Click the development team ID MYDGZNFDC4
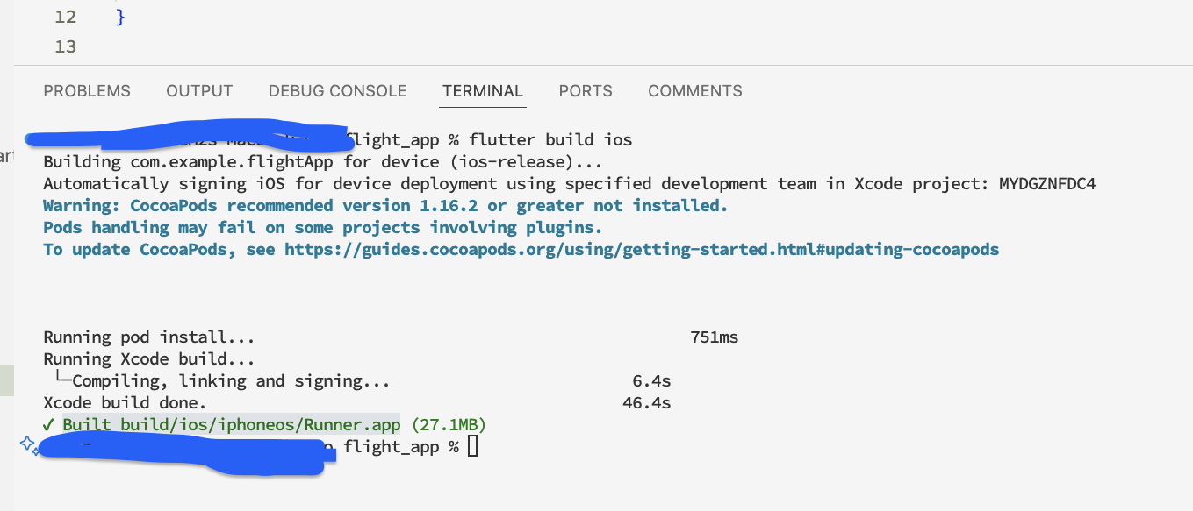The image size is (1193, 511). (x=1047, y=184)
